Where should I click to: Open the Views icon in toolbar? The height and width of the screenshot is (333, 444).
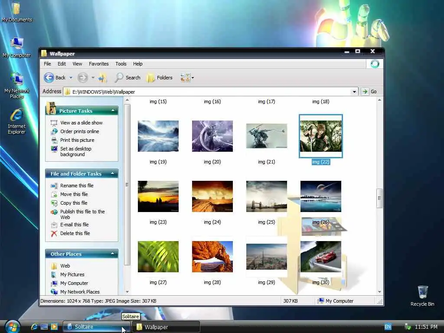pos(185,78)
